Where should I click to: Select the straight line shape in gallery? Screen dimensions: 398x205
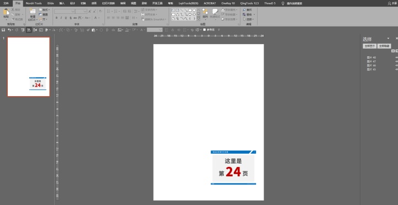182,10
